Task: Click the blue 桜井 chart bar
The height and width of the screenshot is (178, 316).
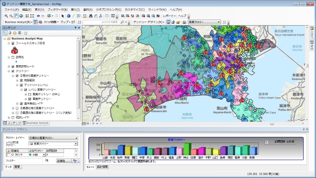Action: click(x=121, y=150)
